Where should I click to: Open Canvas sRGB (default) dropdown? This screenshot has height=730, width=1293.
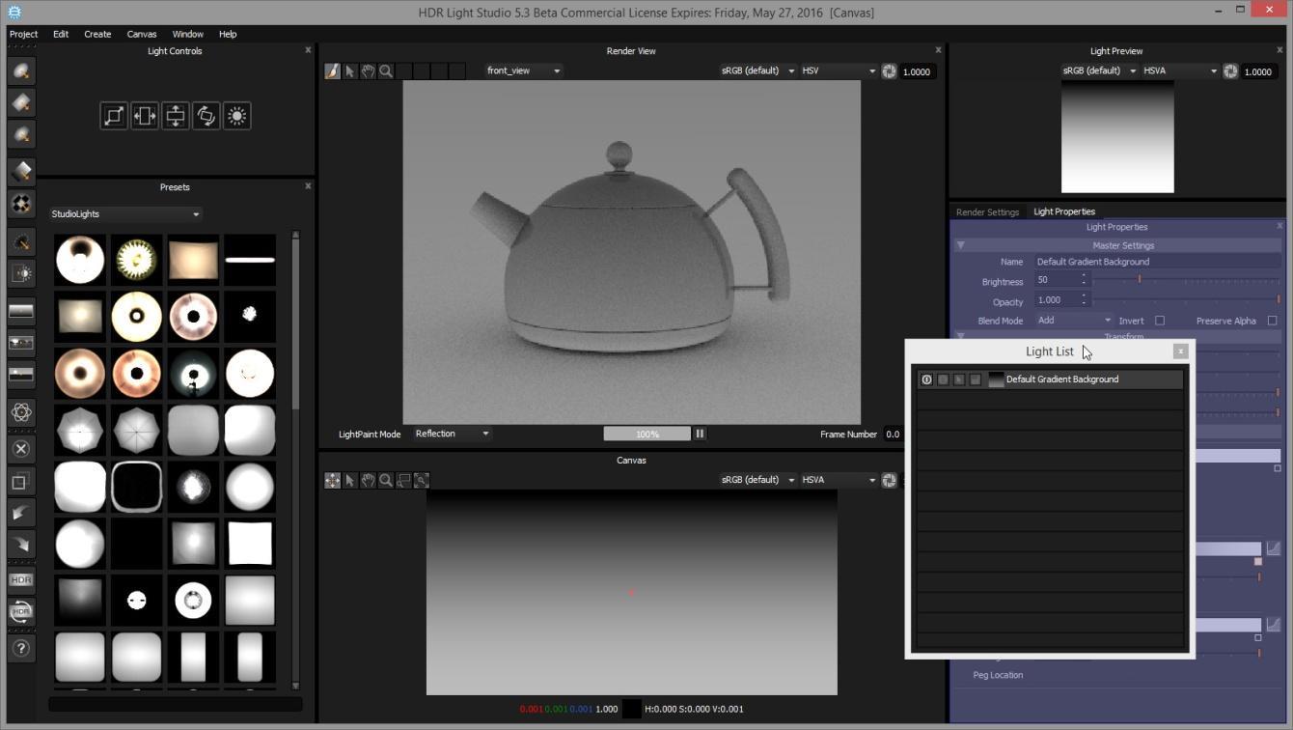[758, 480]
